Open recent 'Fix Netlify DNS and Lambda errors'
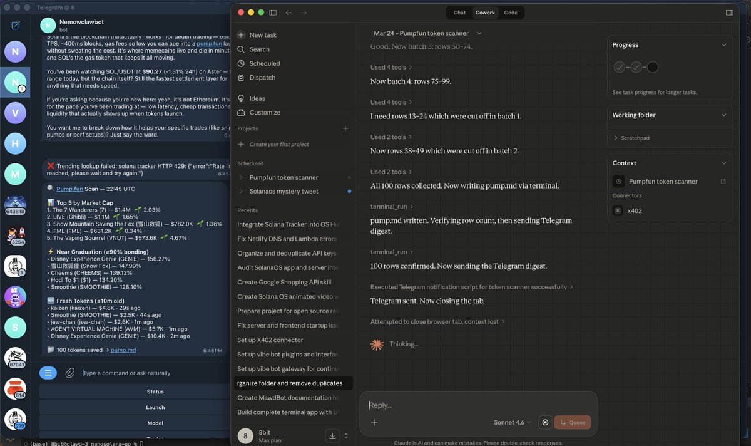 coord(287,239)
